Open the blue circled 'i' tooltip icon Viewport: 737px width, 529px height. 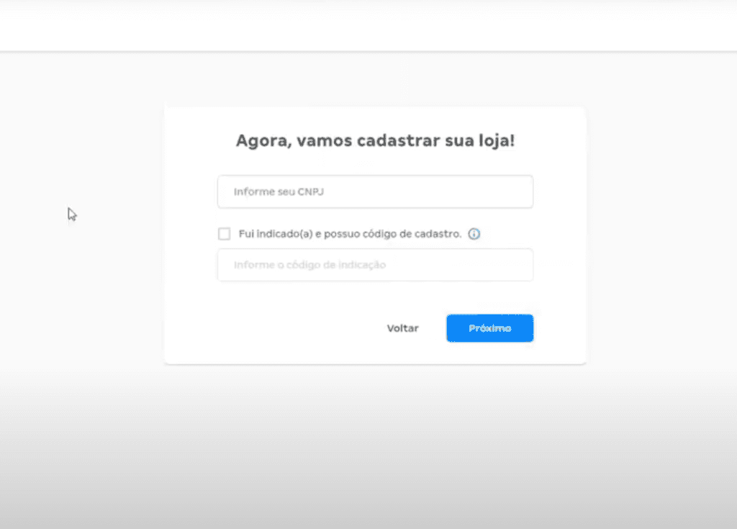tap(474, 234)
